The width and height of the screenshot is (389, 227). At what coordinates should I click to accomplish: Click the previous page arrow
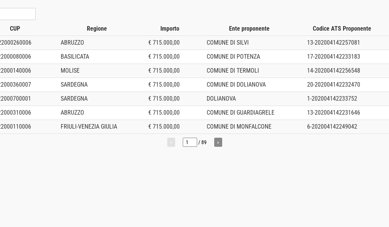point(171,142)
